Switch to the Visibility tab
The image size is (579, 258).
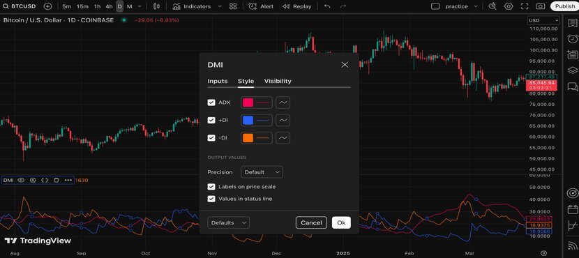point(278,81)
